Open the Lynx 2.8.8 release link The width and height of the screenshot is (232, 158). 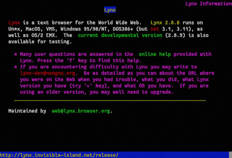tap(165, 23)
